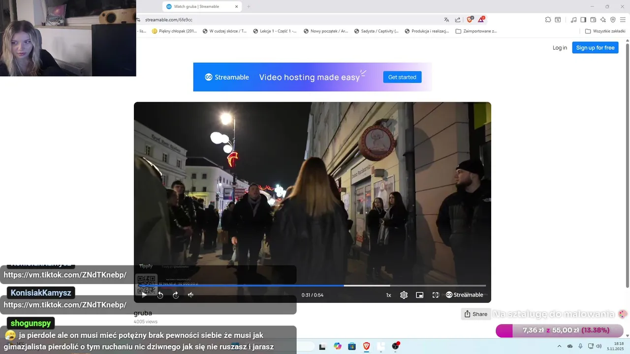Image resolution: width=630 pixels, height=354 pixels.
Task: Seek in the video progress bar
Action: [x=313, y=285]
